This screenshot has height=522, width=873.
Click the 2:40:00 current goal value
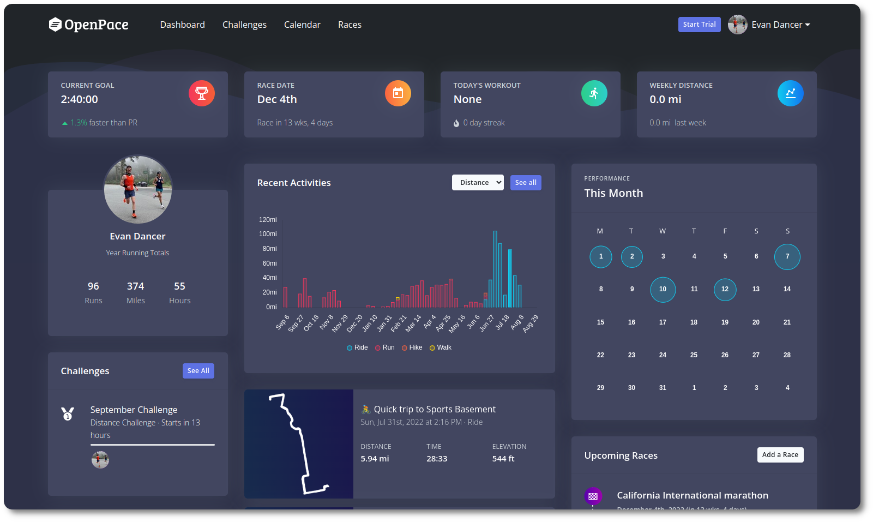[x=80, y=99]
